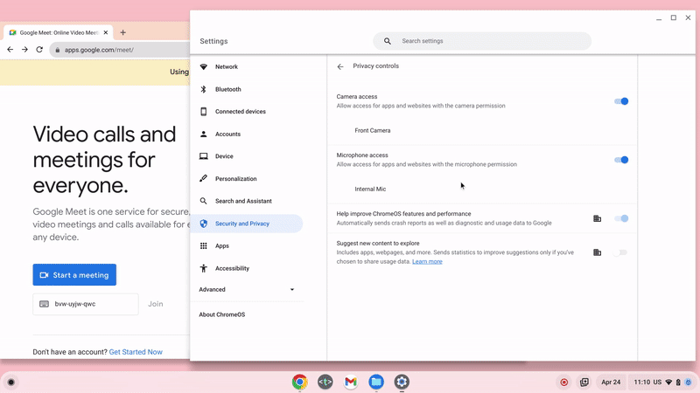Viewport: 700px width, 393px height.
Task: Go back from Privacy controls
Action: coord(340,66)
